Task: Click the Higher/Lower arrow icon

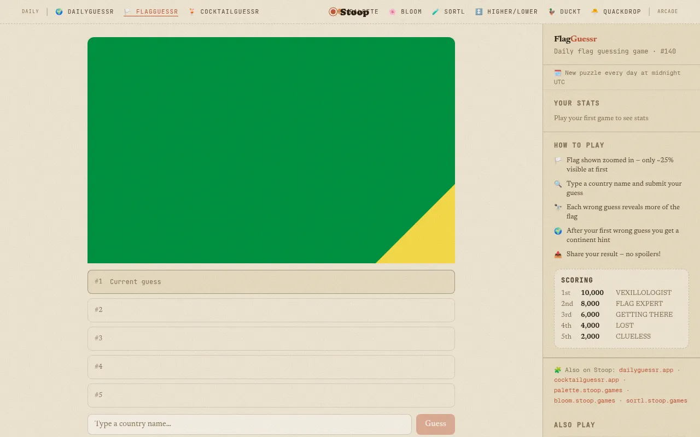Action: (x=479, y=11)
